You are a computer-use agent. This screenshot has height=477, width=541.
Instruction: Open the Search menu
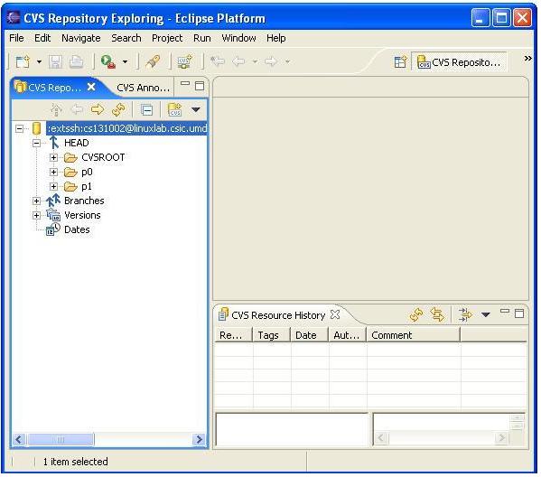click(126, 38)
